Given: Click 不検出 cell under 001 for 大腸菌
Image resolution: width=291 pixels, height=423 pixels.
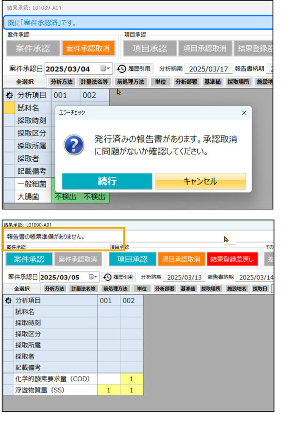Looking at the screenshot, I should pyautogui.click(x=66, y=197).
